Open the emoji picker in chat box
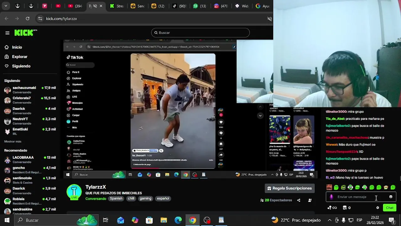This screenshot has height=226, width=401. point(391,197)
